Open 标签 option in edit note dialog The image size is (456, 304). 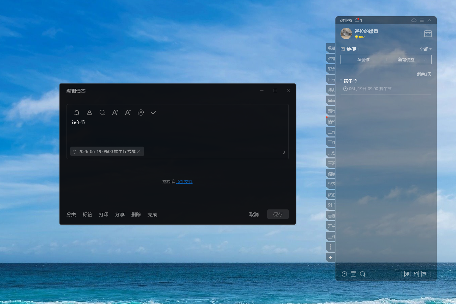pos(87,214)
